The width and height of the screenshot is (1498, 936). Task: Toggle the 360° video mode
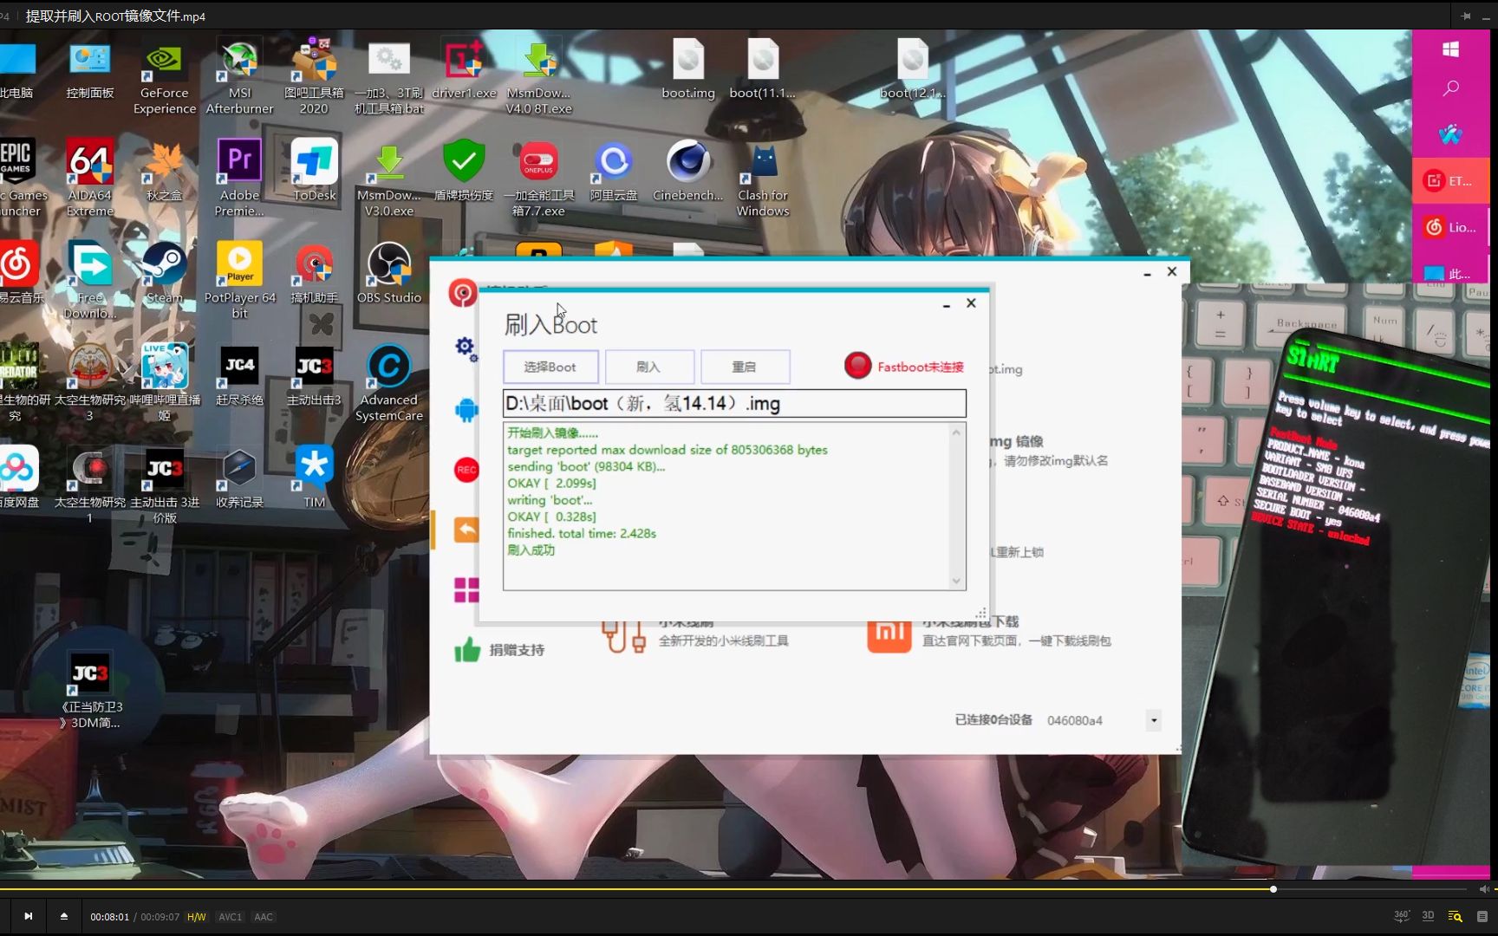click(x=1401, y=916)
